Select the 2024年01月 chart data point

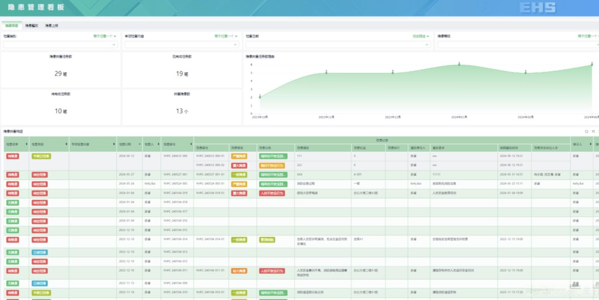coord(459,64)
